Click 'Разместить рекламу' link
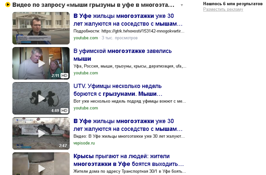The height and width of the screenshot is (175, 266). point(223,9)
